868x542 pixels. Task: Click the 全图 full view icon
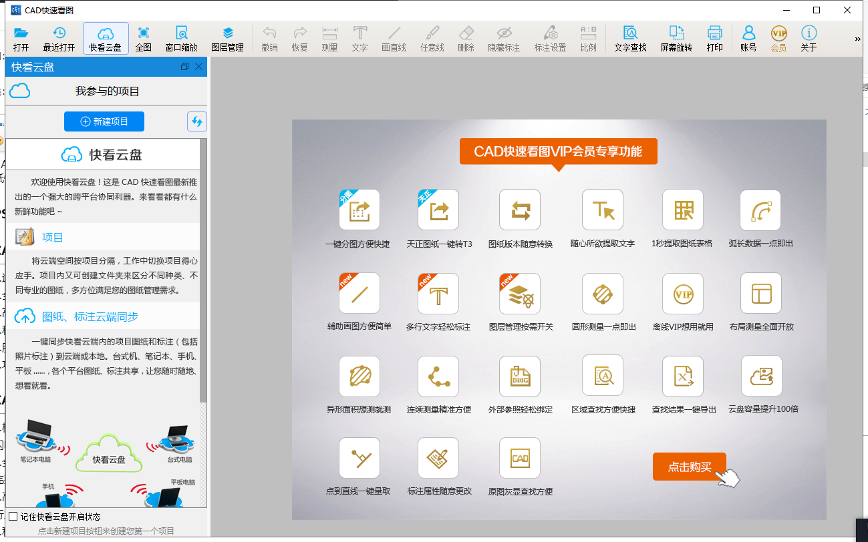[143, 39]
